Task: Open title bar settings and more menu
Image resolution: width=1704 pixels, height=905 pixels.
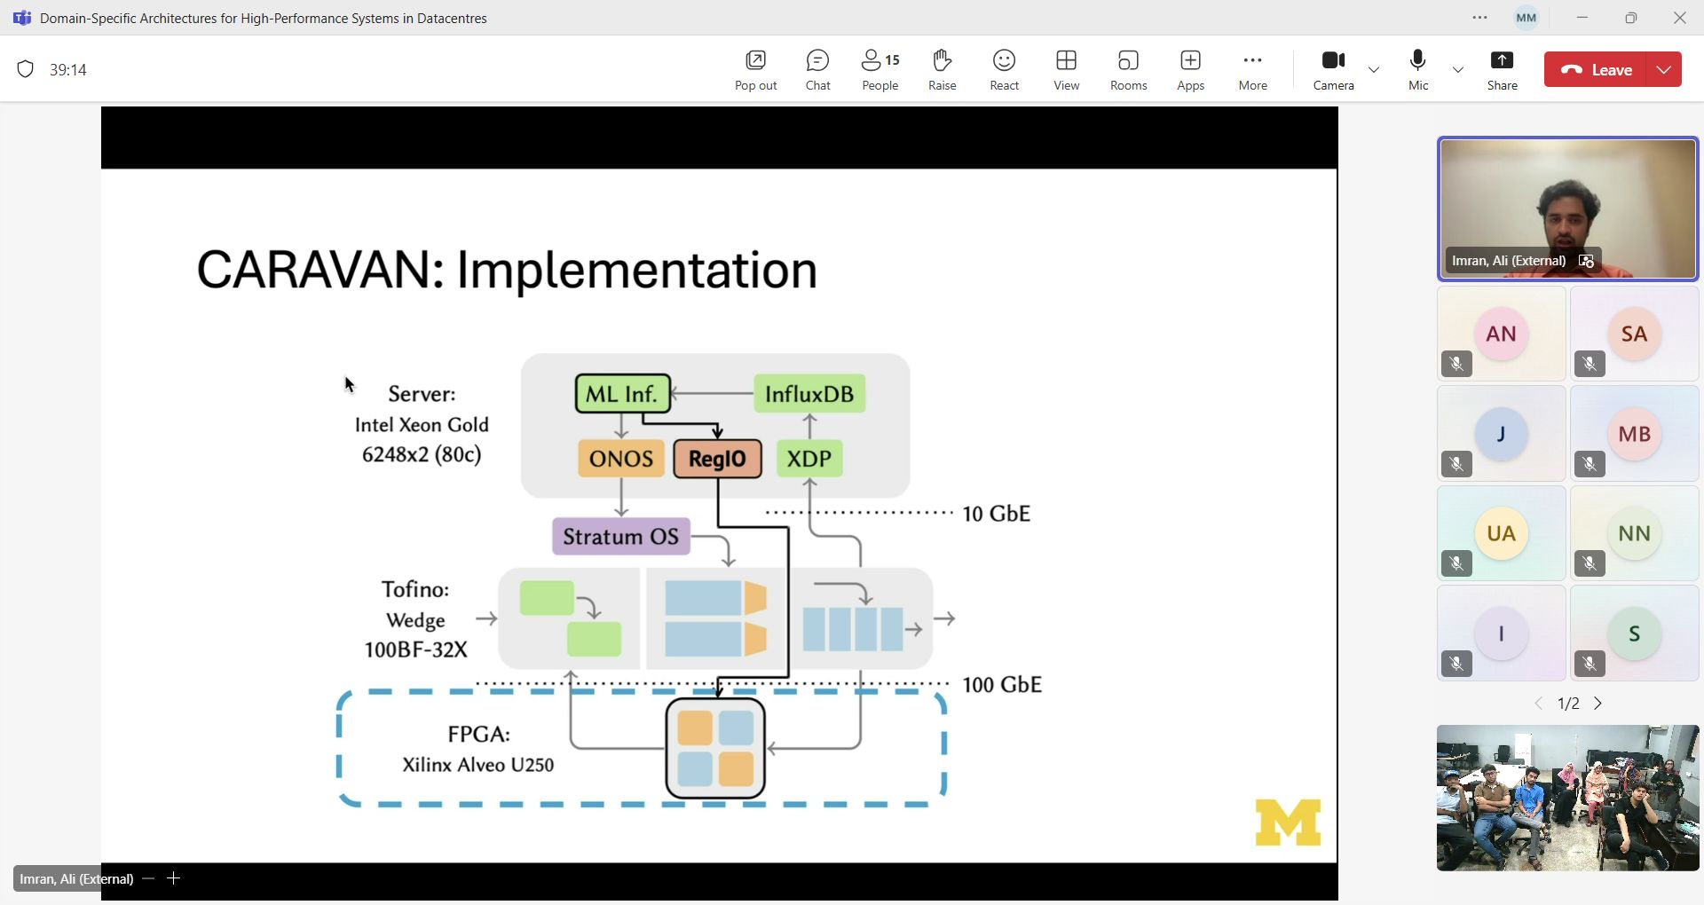Action: [1479, 18]
